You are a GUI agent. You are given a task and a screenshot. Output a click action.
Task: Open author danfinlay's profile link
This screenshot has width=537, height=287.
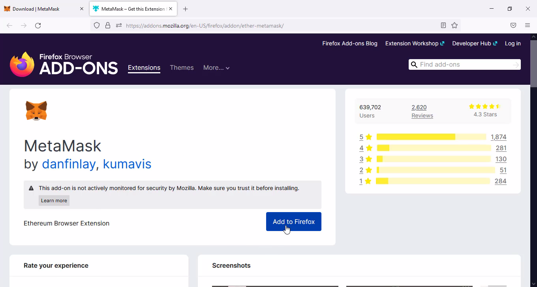(x=68, y=164)
